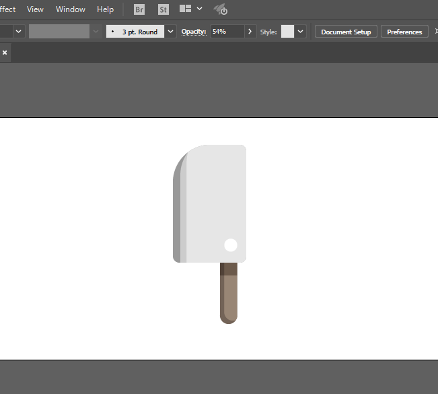Open the stroke weight dropdown on the left

[x=19, y=32]
